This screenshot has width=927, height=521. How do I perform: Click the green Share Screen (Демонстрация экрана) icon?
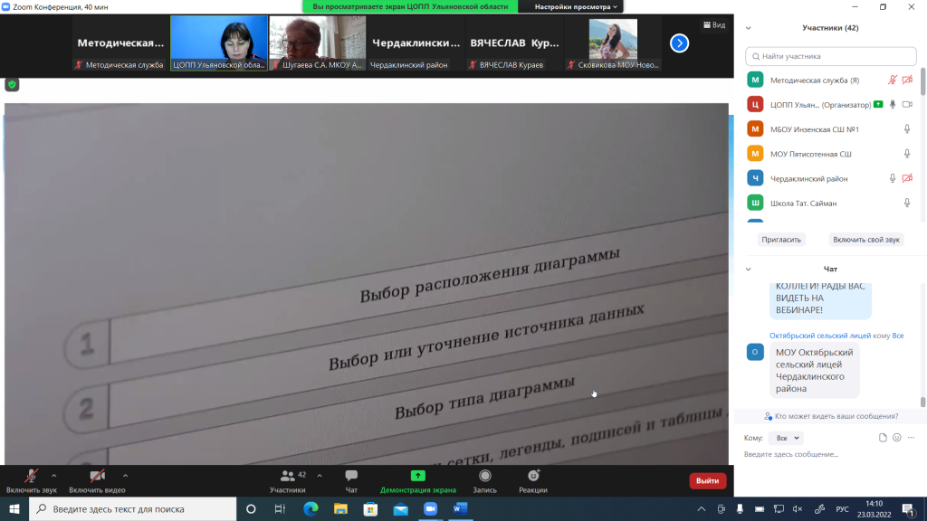(x=417, y=476)
